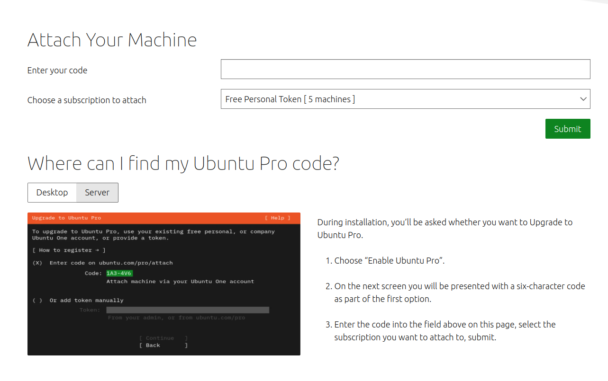608x381 pixels.
Task: Click step 3 text about entering the code
Action: tap(445, 331)
